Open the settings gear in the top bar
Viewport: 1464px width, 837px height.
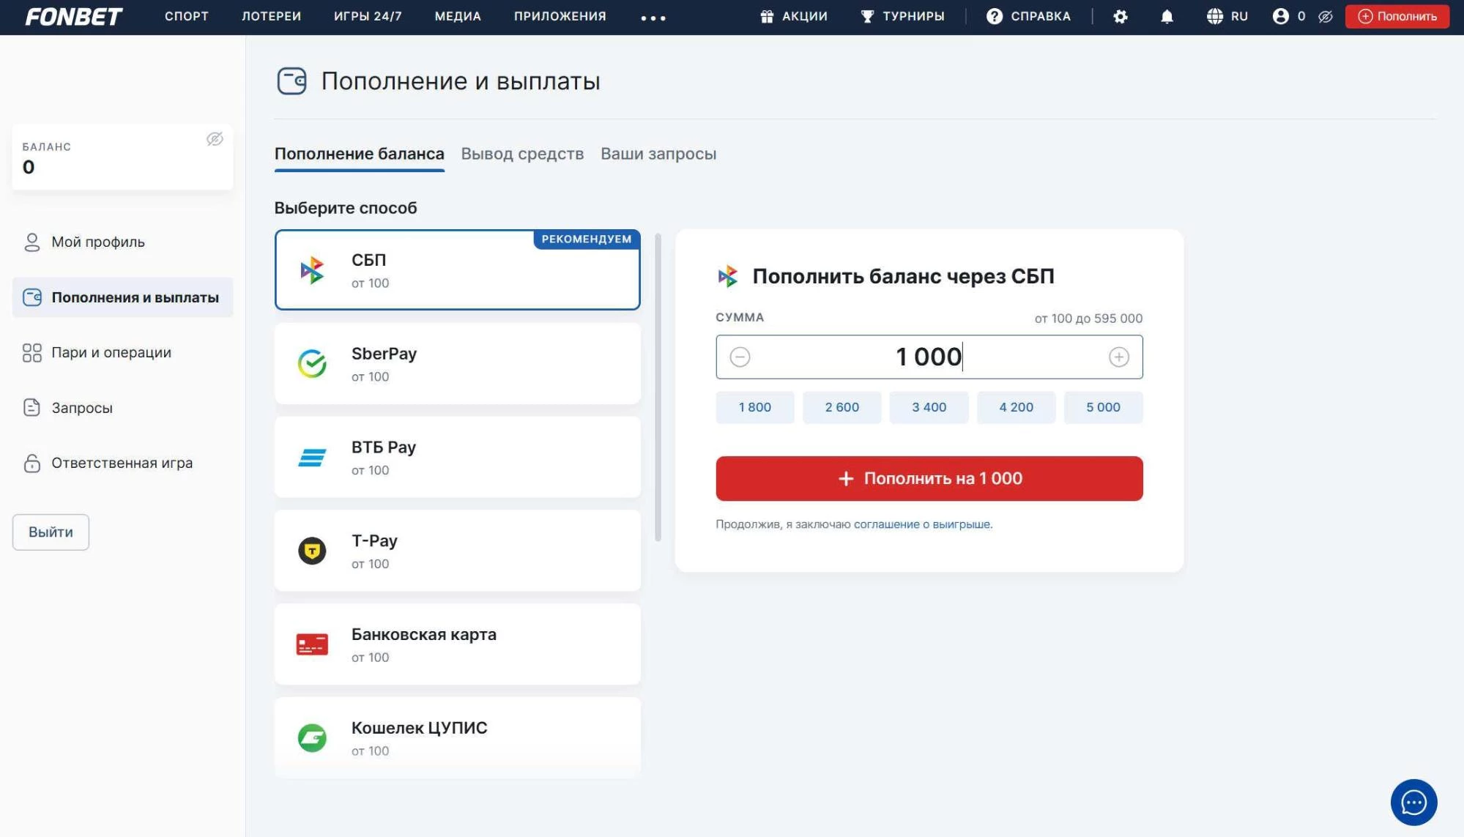point(1121,16)
